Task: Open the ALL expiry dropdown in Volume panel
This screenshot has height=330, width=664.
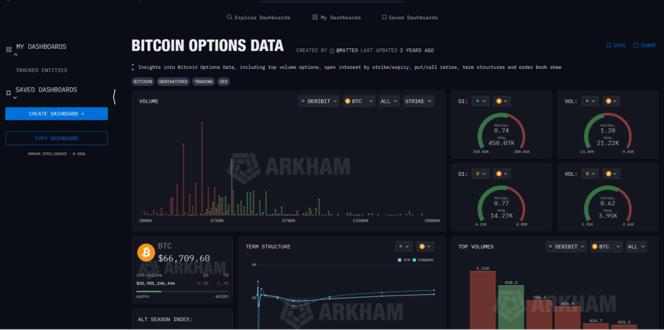Action: click(389, 102)
